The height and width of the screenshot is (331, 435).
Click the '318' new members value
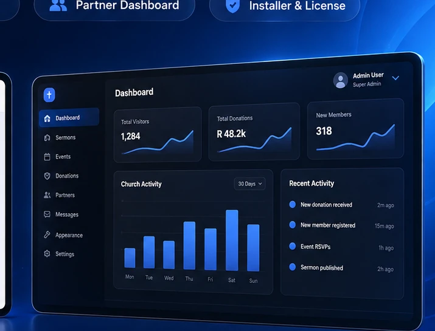click(x=324, y=131)
